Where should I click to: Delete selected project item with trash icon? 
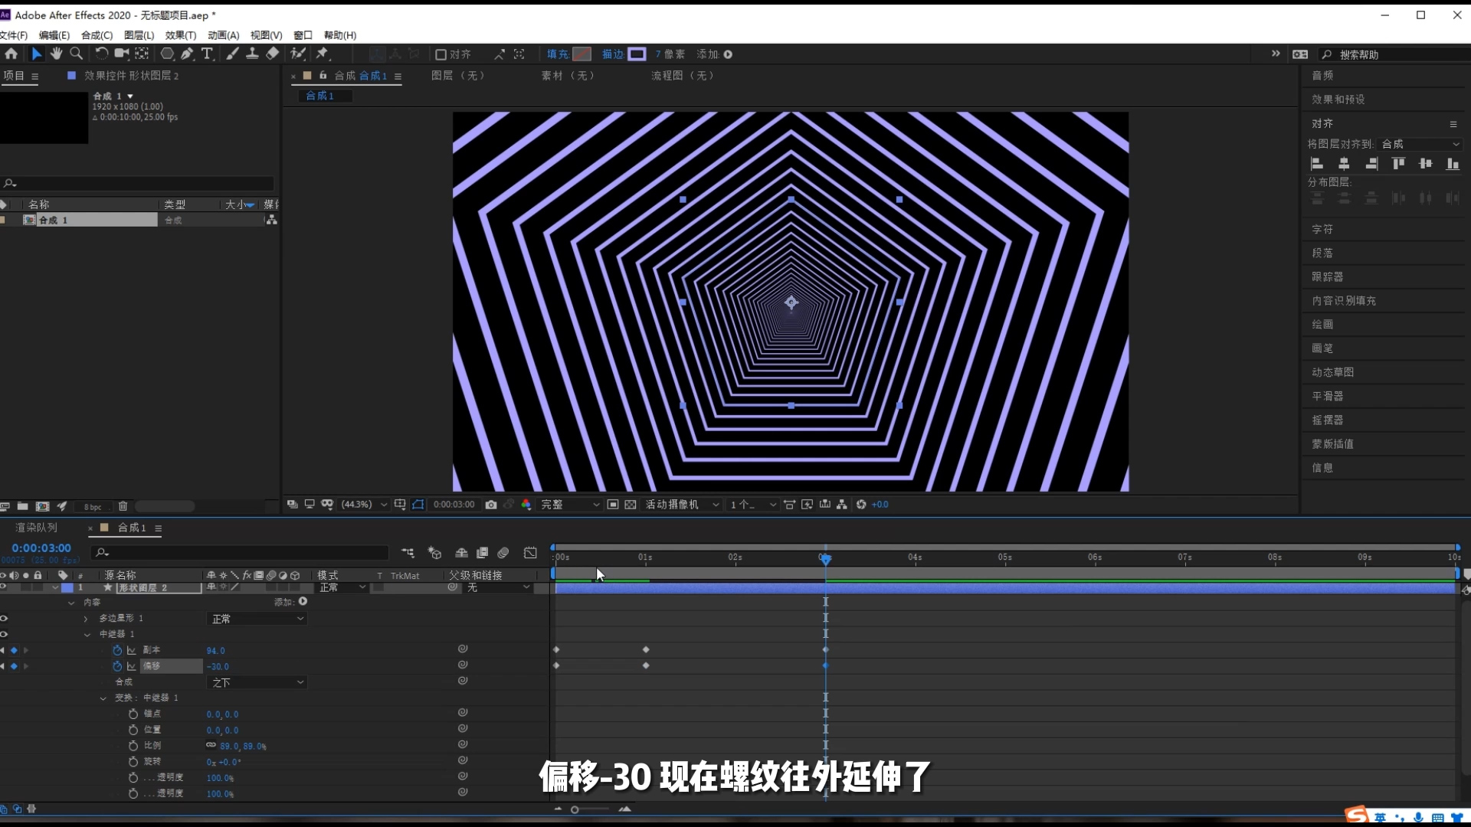pos(123,506)
